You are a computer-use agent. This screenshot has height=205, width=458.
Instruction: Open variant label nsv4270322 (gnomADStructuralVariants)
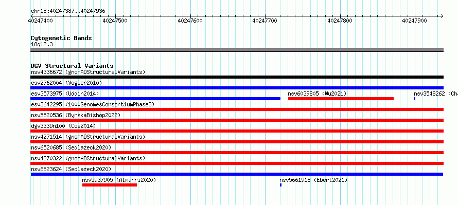point(88,158)
